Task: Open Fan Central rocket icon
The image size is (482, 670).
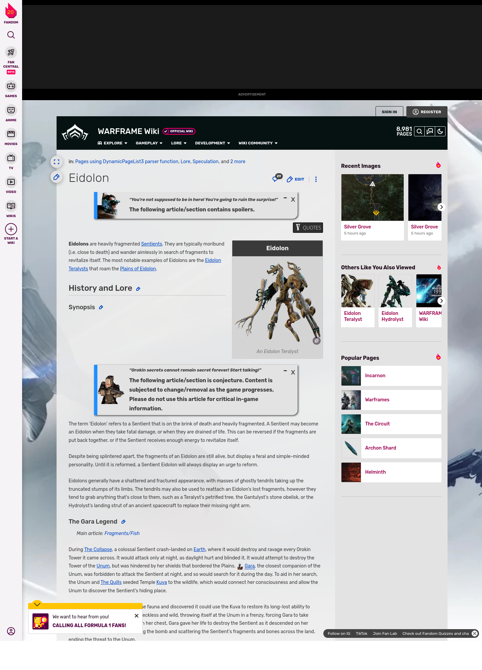Action: [11, 52]
